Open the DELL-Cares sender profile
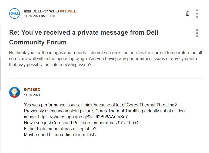Image resolution: width=209 pixels, height=153 pixels. tap(43, 11)
